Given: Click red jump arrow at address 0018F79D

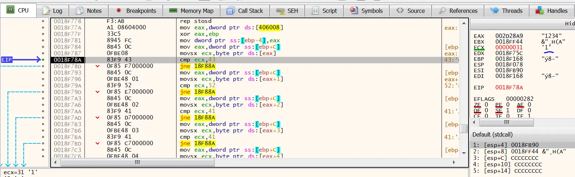Looking at the screenshot, I should coord(98,92).
